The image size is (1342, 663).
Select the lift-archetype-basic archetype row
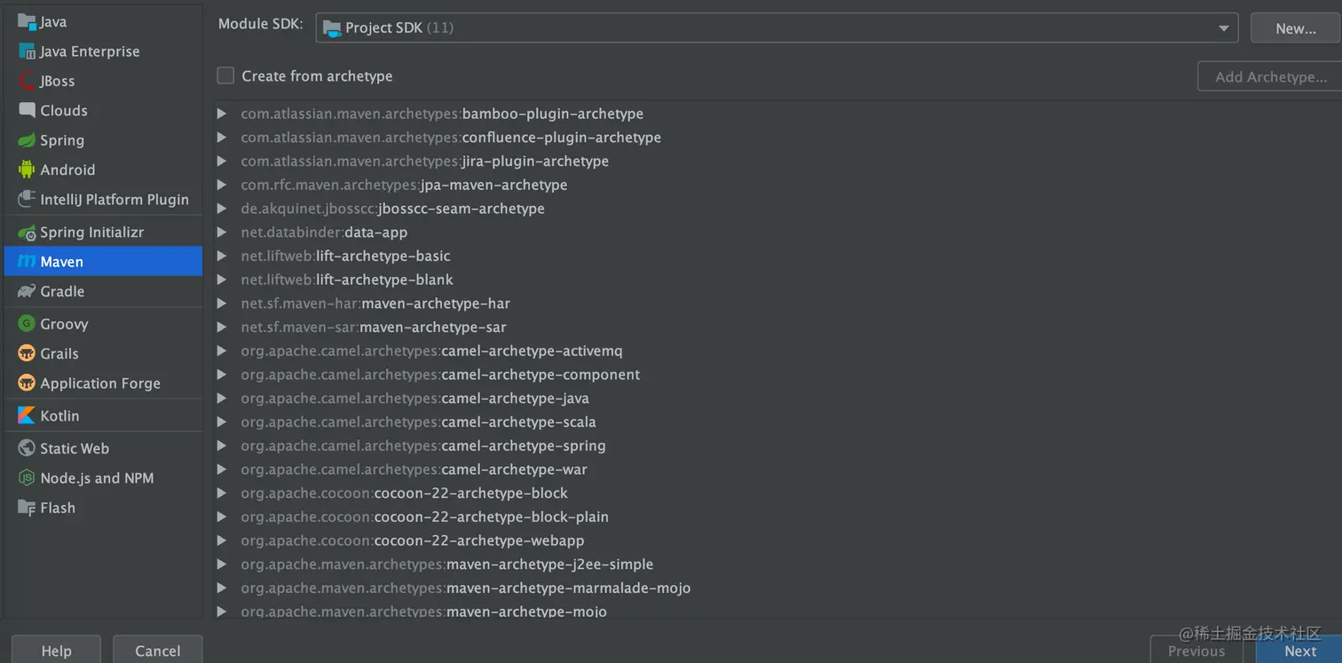383,256
